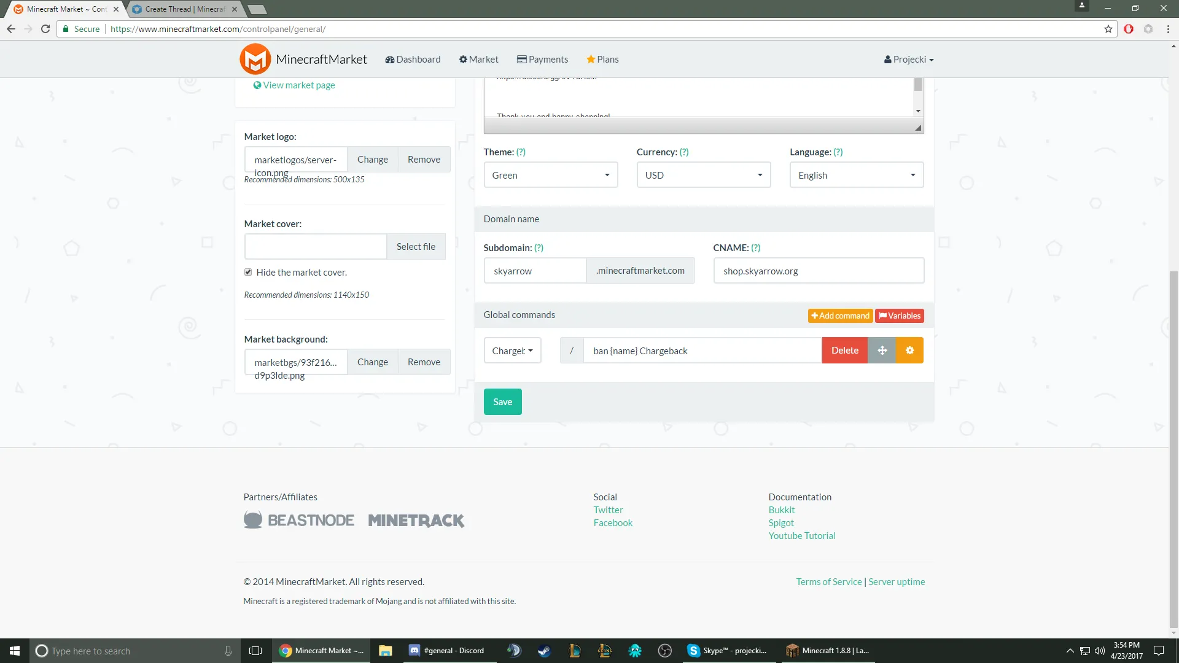Expand the Projecki user menu
Screen dimensions: 1179x663
pos(909,60)
